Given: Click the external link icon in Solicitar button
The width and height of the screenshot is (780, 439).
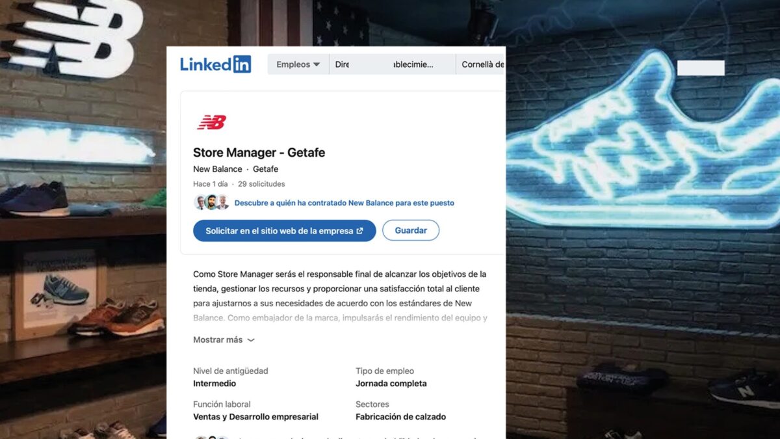Looking at the screenshot, I should [359, 231].
